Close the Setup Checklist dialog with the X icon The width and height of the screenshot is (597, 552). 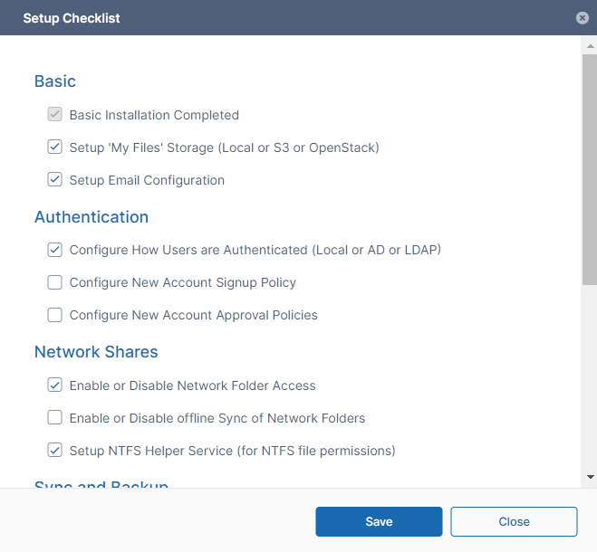click(582, 18)
